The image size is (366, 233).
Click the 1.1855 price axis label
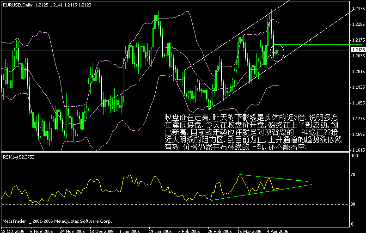[x=358, y=103]
